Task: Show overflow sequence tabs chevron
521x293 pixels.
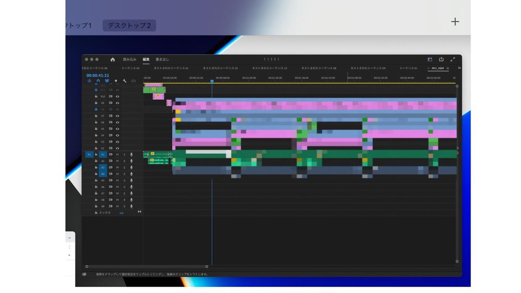Action: (x=459, y=68)
